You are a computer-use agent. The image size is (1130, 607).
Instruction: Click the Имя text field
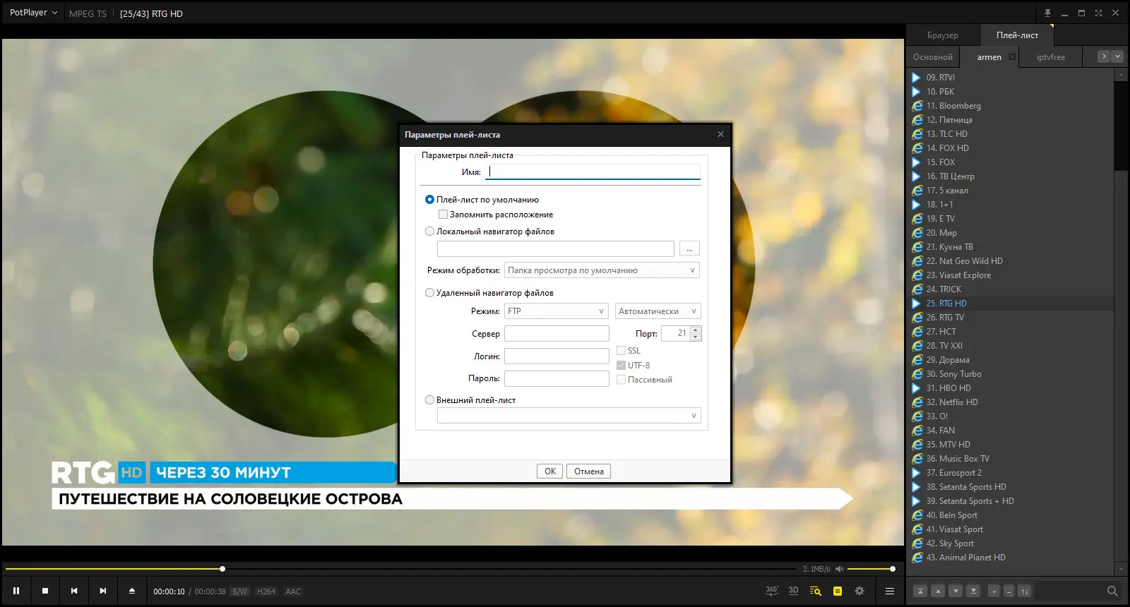tap(593, 172)
